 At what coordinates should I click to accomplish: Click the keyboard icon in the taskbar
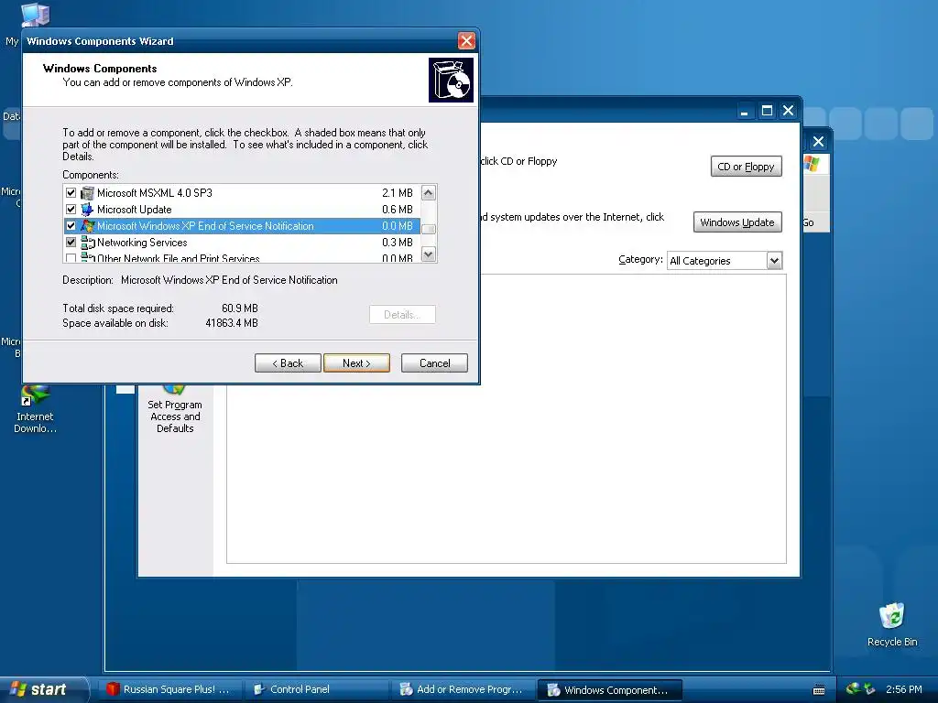[x=819, y=690]
